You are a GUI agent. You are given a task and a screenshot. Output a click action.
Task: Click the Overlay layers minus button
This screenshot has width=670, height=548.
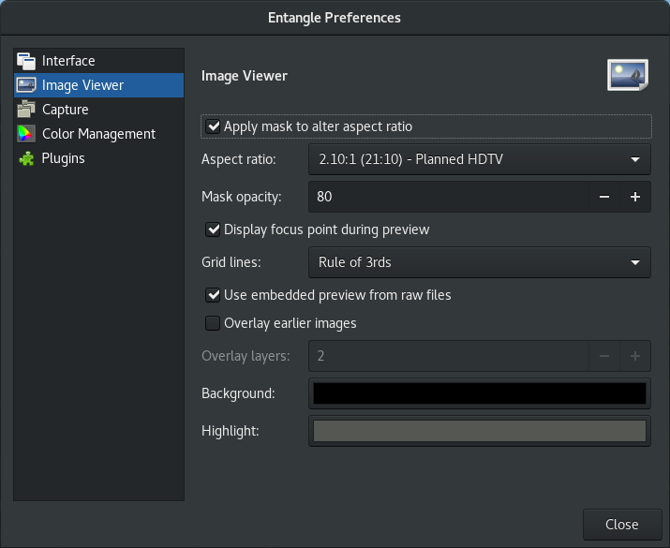(x=604, y=356)
